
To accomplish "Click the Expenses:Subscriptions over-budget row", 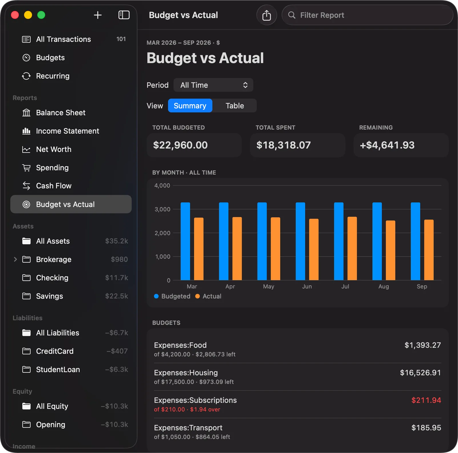I will 297,405.
